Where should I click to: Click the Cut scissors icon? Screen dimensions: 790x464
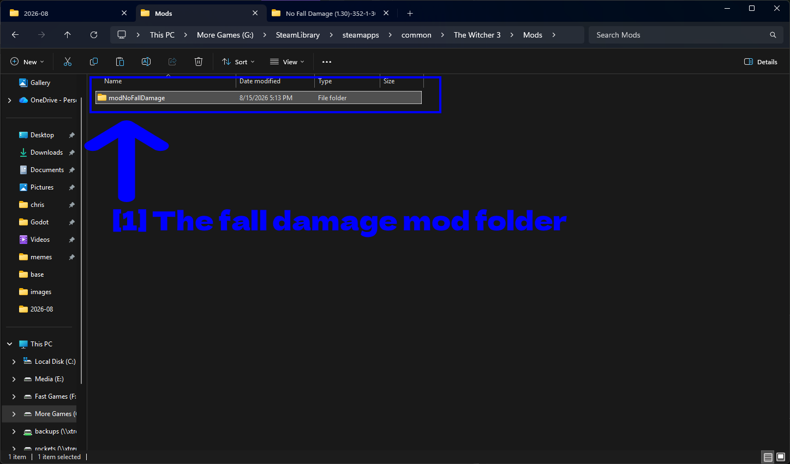click(x=68, y=62)
